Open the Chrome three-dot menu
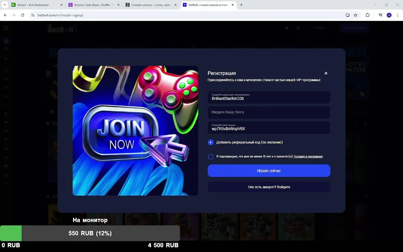The height and width of the screenshot is (252, 403). 398,15
